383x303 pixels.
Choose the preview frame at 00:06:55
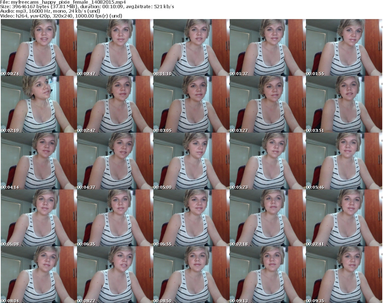[191, 218]
